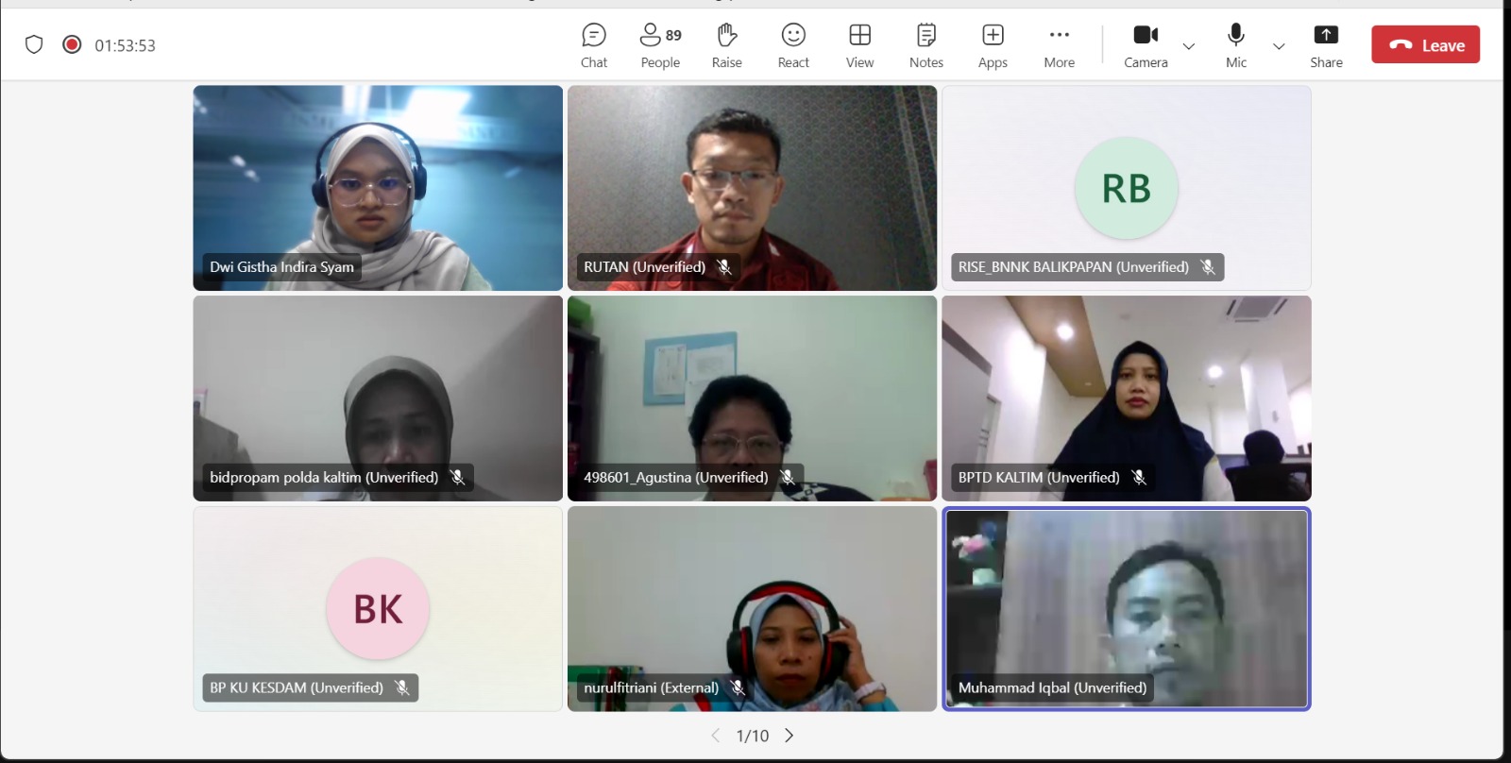Change the meeting View layout

pyautogui.click(x=859, y=45)
